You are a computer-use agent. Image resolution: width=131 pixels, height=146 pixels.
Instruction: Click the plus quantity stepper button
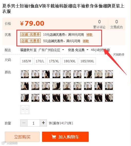[43, 123]
